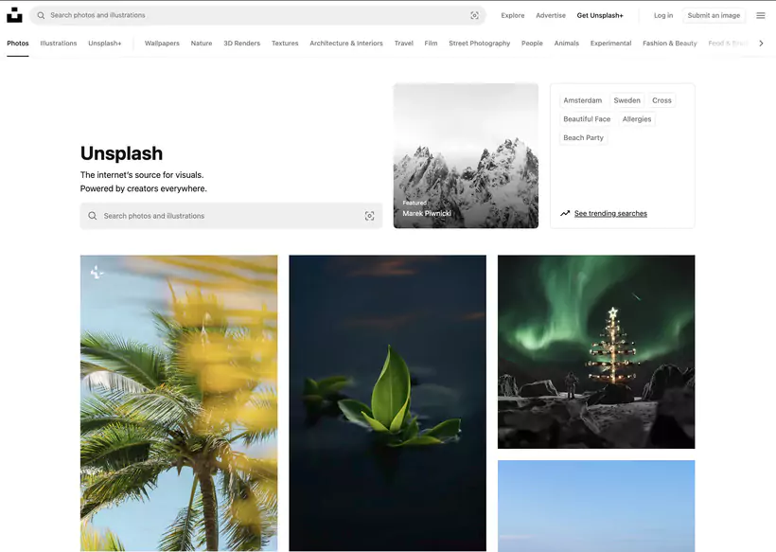Click Get Unsplash+ link
Viewport: 776px width, 552px height.
tap(600, 15)
